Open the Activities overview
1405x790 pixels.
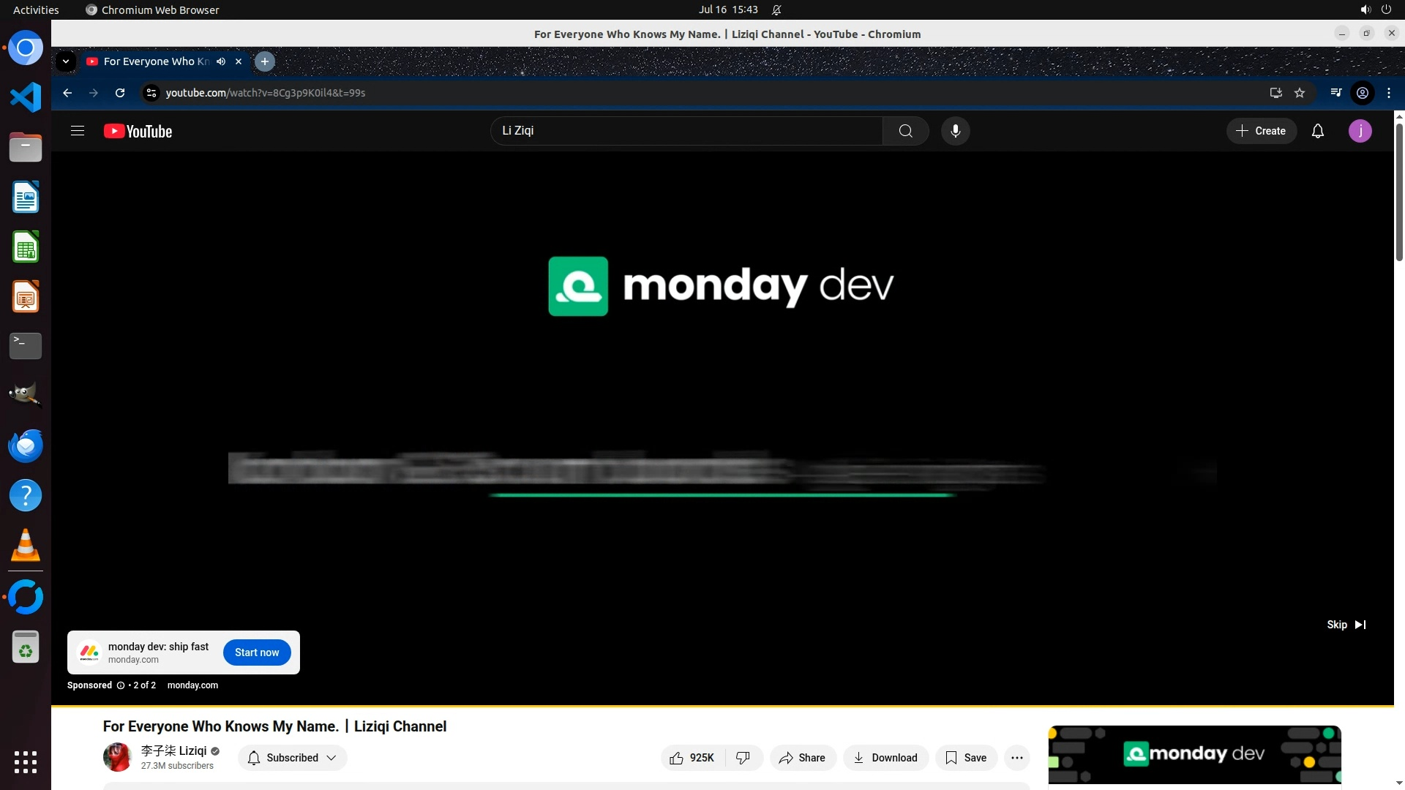[x=36, y=10]
